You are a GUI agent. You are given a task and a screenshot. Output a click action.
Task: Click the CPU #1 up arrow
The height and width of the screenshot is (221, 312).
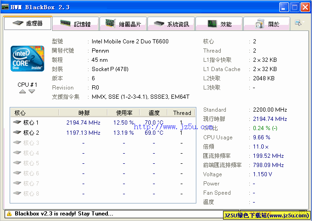point(23,91)
